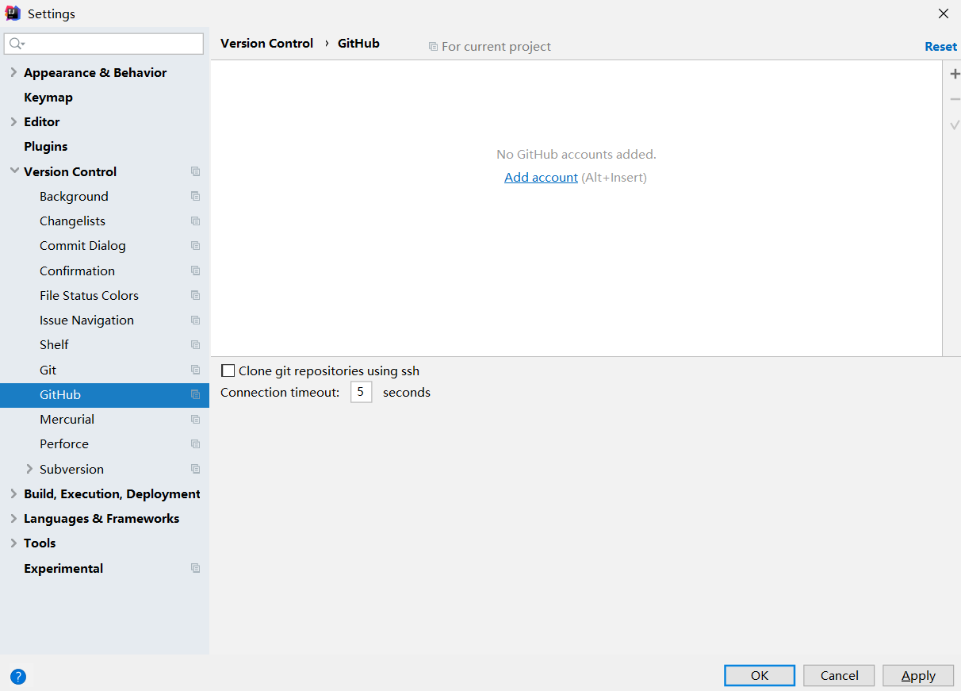Select the Mercurial settings page
Viewport: 961px width, 691px height.
(x=67, y=419)
